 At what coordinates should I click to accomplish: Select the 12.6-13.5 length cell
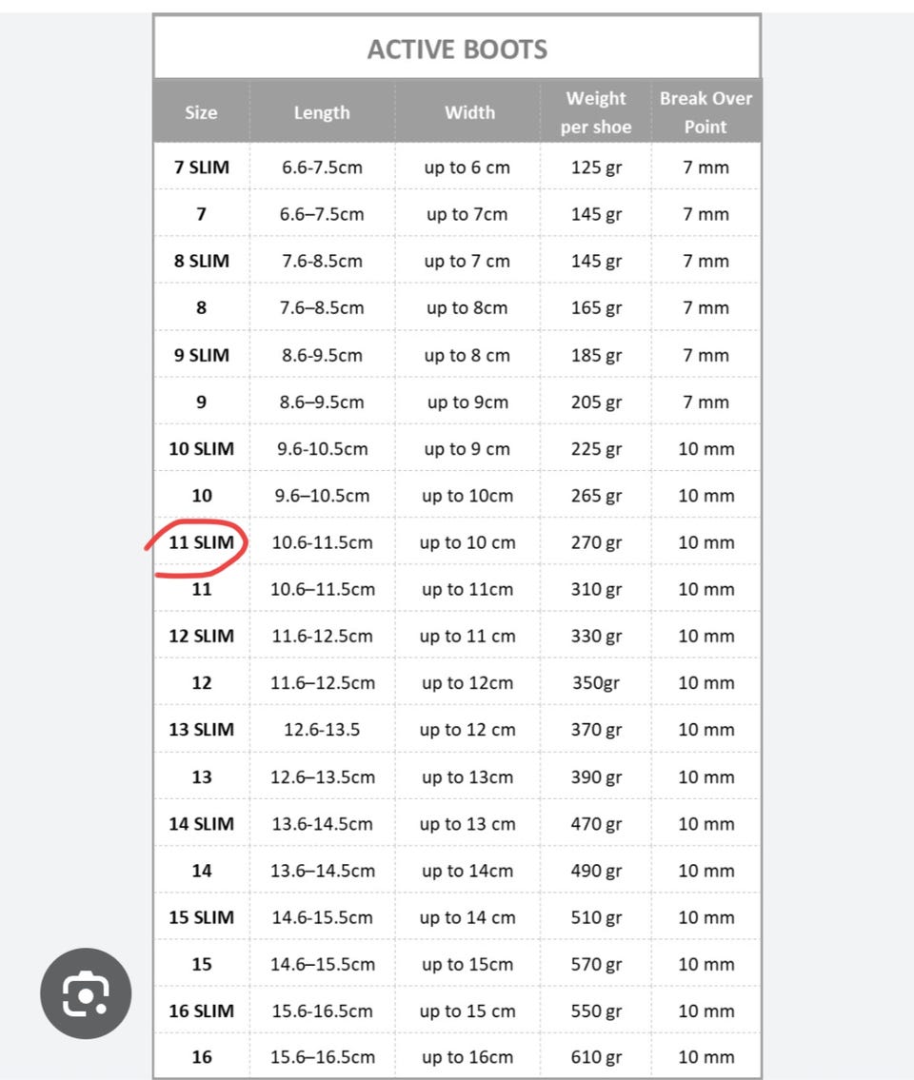pyautogui.click(x=322, y=730)
